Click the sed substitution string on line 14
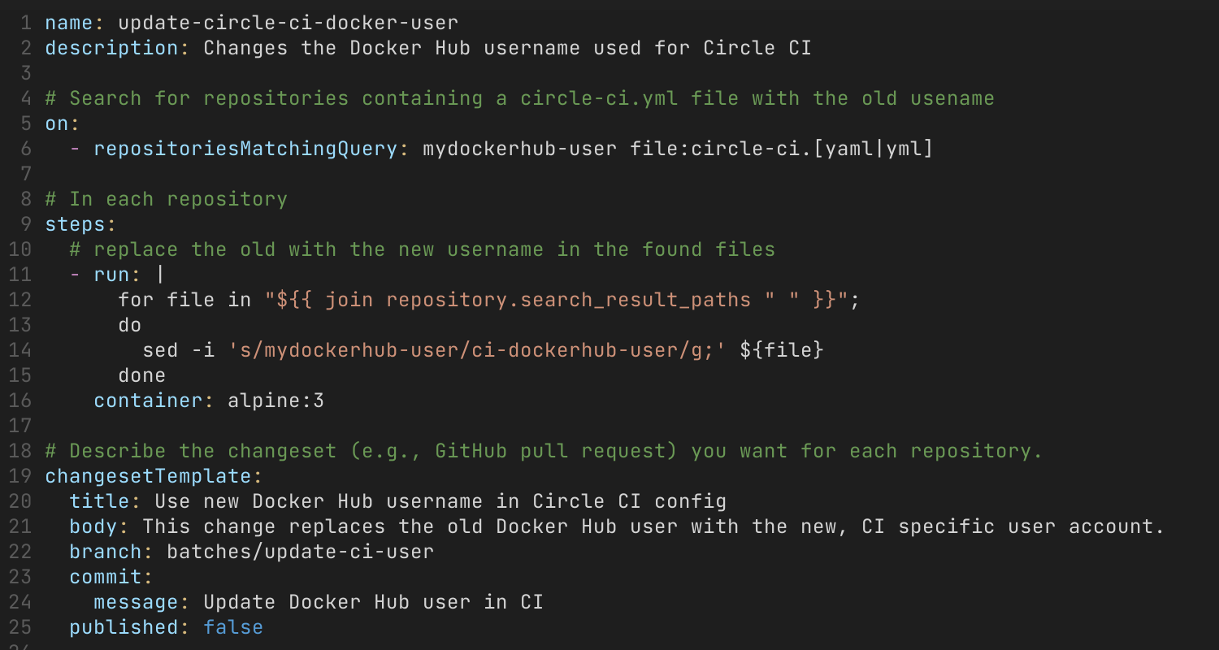This screenshot has width=1219, height=650. pos(477,350)
